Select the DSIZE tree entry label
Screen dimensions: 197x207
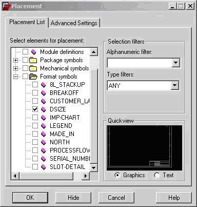(58, 109)
